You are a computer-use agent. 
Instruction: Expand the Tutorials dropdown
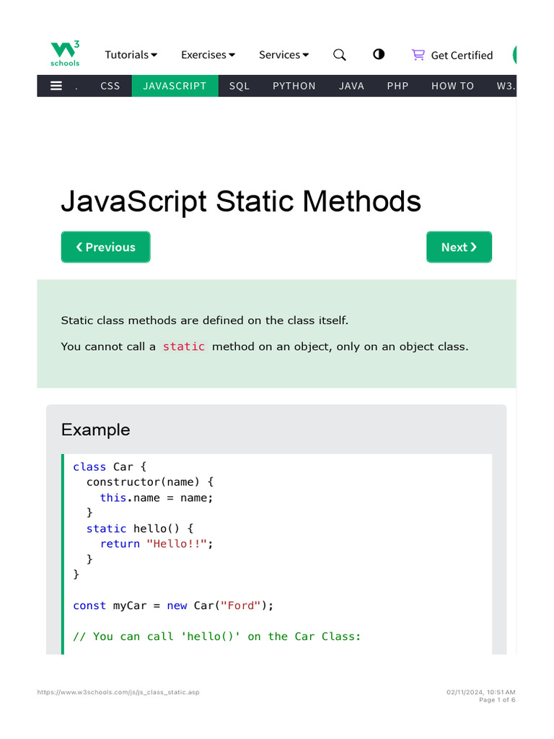point(131,55)
